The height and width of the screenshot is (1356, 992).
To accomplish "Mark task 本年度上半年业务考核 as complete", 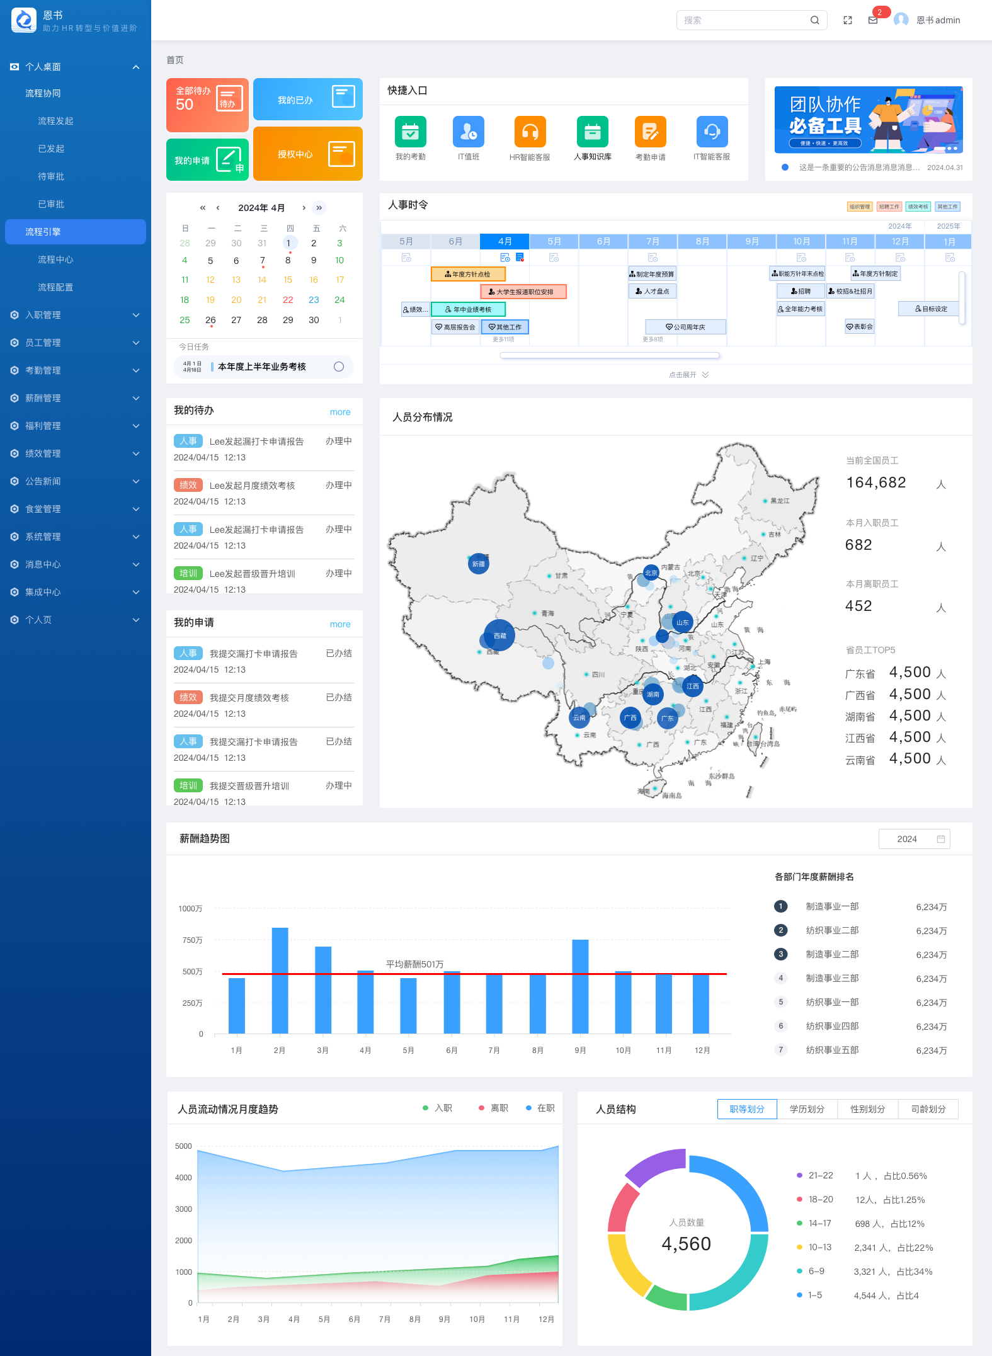I will [339, 367].
